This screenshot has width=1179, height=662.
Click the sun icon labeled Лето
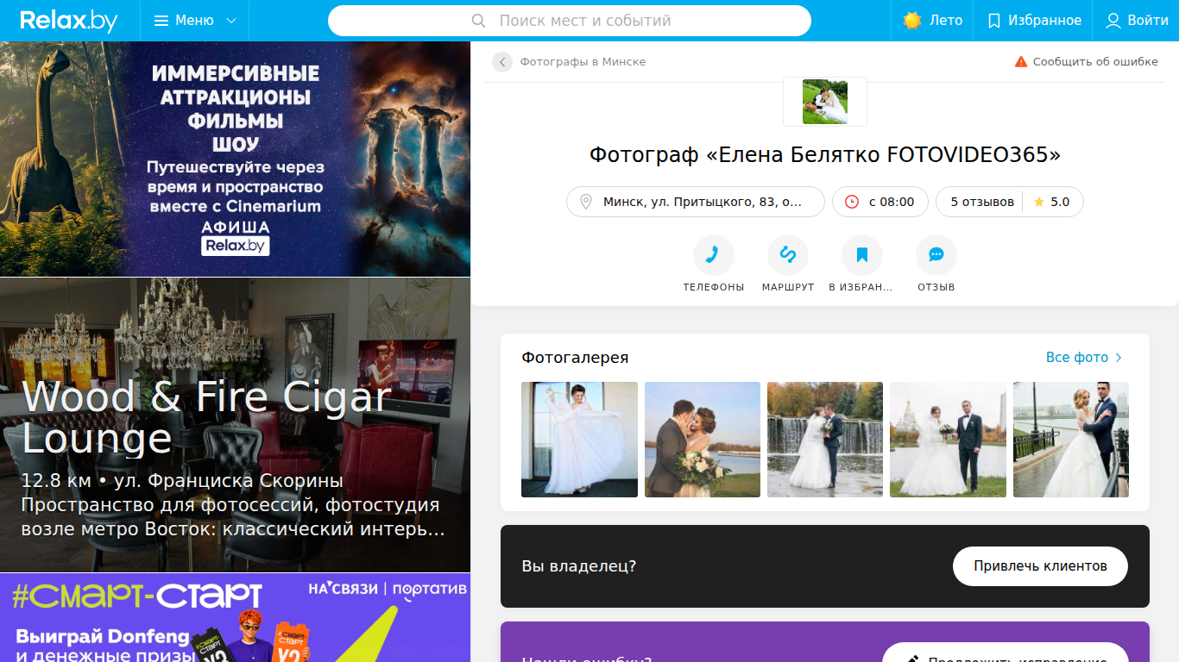tap(912, 21)
